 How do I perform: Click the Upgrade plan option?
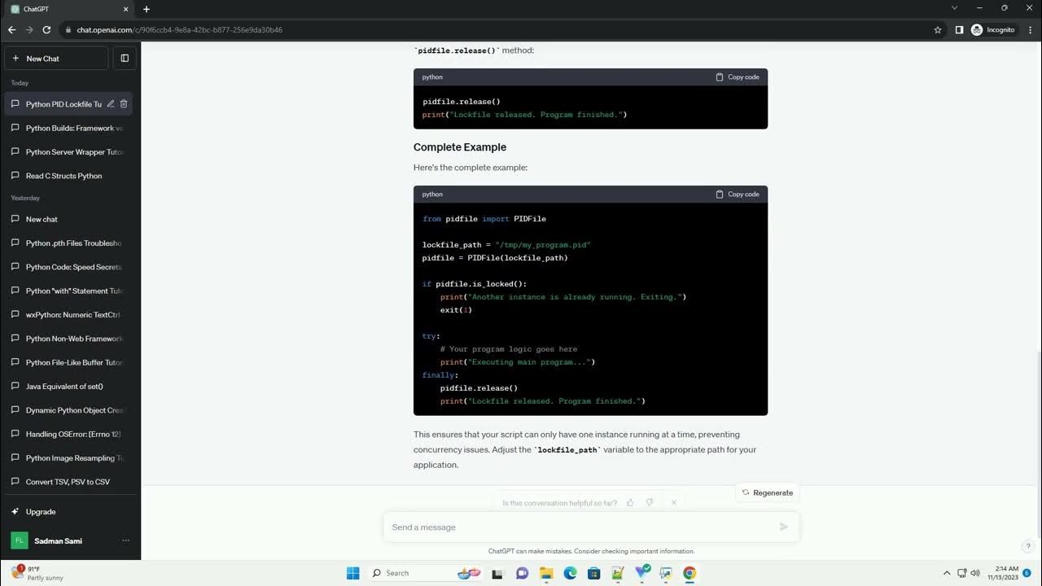(x=68, y=512)
